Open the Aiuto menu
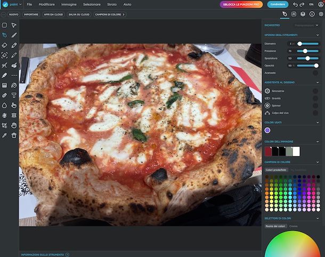325x257 pixels. pos(127,4)
